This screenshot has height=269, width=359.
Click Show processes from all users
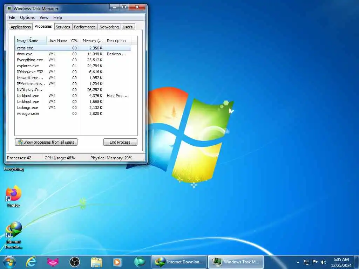pyautogui.click(x=46, y=142)
